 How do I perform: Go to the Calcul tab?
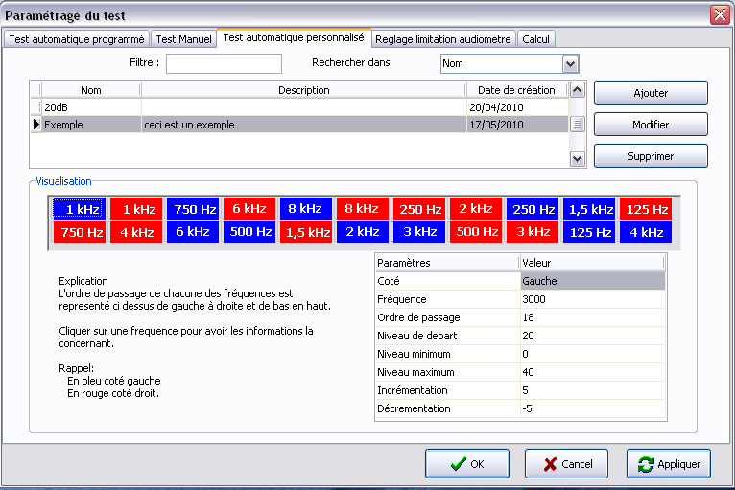coord(535,39)
